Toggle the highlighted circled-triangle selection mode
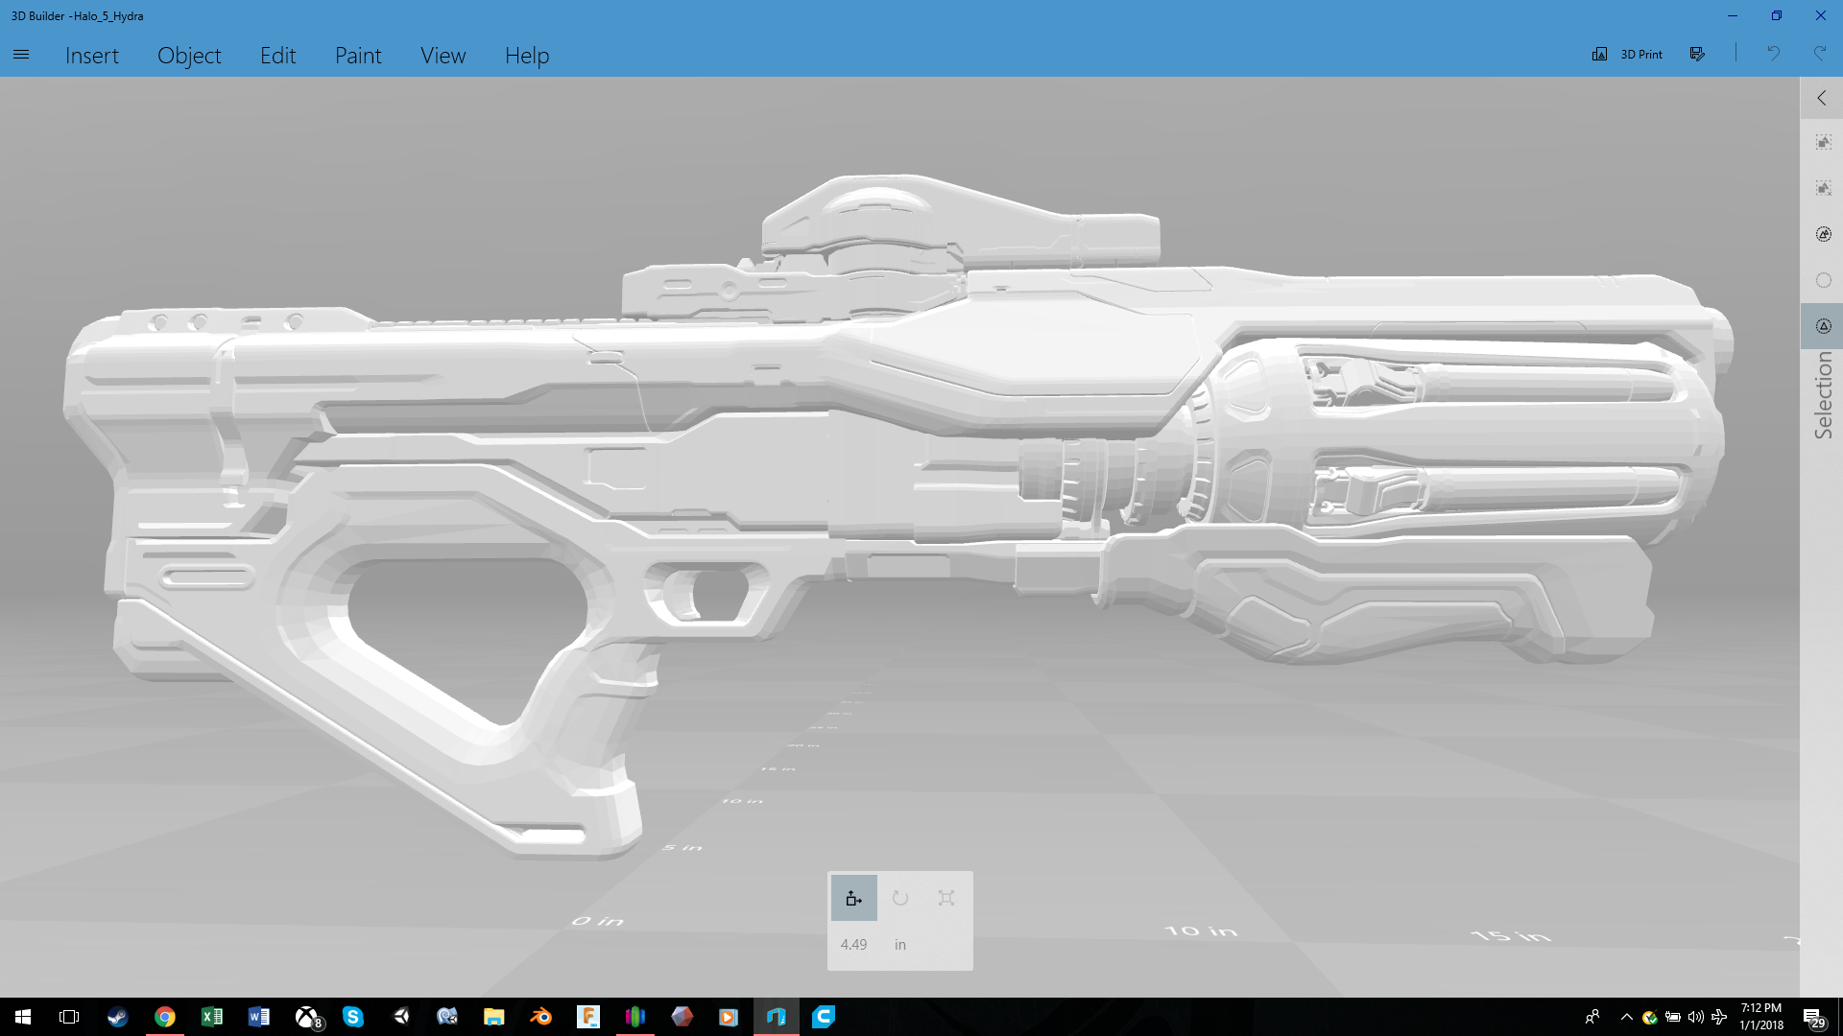The image size is (1843, 1036). 1823,327
